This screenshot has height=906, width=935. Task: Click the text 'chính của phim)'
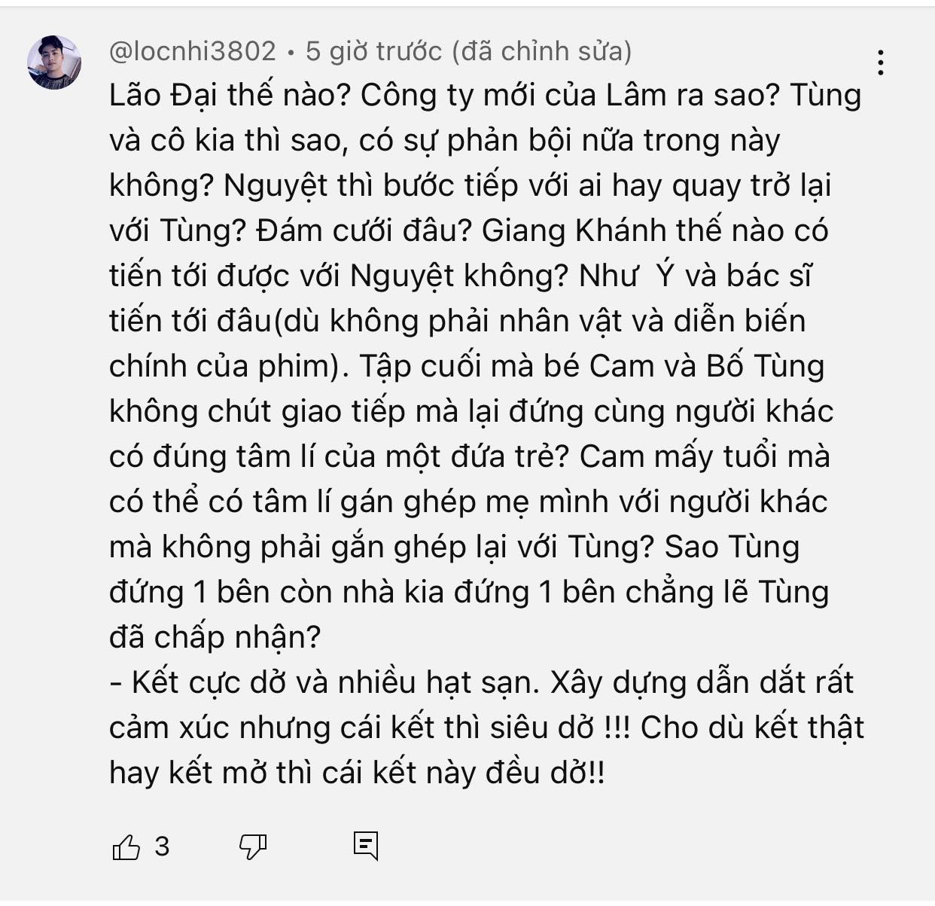(225, 367)
